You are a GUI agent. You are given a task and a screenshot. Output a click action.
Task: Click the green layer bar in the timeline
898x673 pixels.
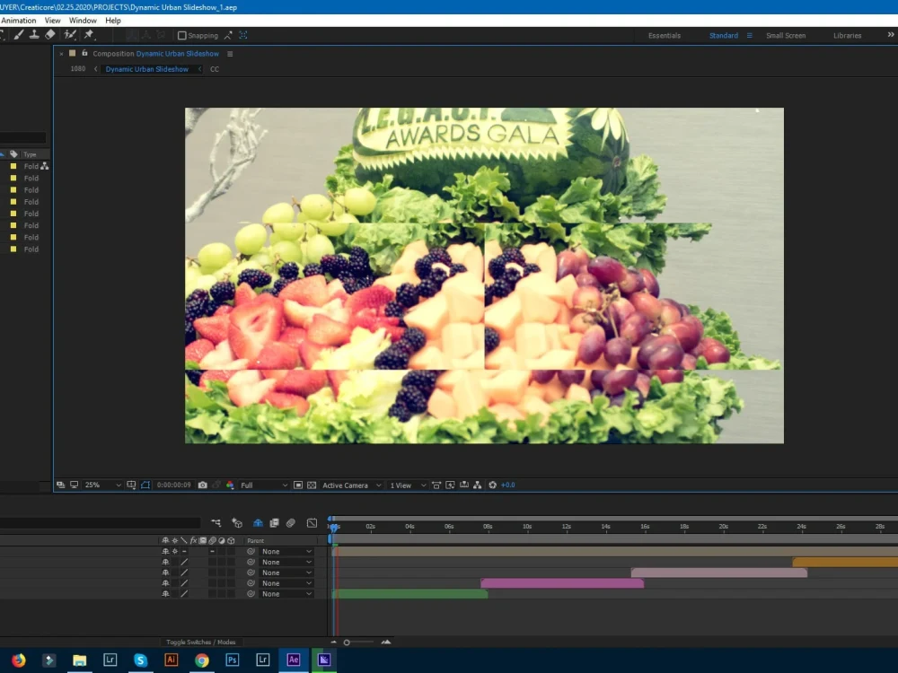click(409, 594)
